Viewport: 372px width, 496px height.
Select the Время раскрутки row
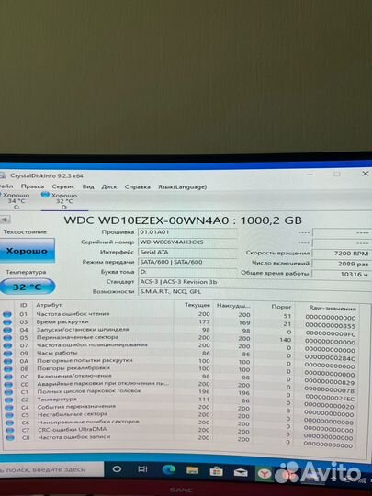180,323
